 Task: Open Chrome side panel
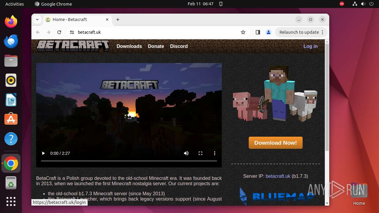coord(258,32)
